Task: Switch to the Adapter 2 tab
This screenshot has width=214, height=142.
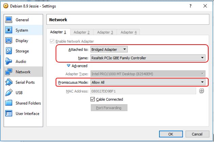Action: tap(82, 32)
